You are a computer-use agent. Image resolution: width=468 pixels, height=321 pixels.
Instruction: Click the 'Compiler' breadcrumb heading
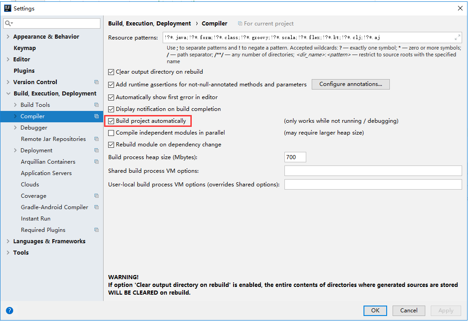(214, 23)
